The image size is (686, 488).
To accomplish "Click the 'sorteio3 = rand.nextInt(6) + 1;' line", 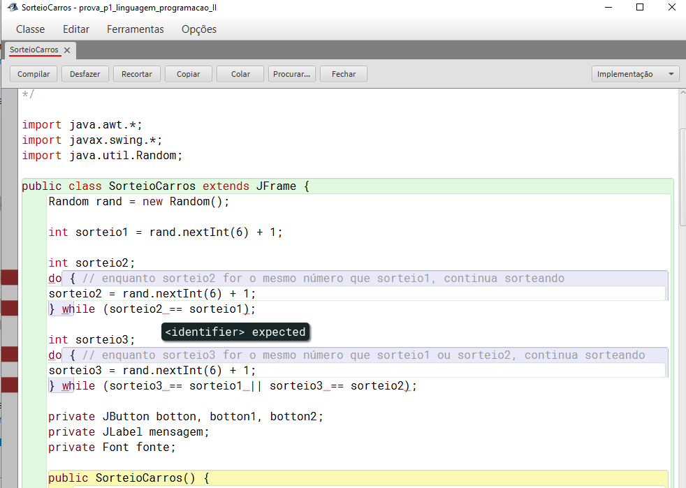I will coord(152,371).
